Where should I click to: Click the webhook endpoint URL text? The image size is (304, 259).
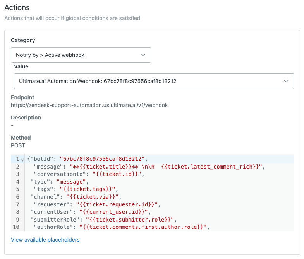click(89, 105)
